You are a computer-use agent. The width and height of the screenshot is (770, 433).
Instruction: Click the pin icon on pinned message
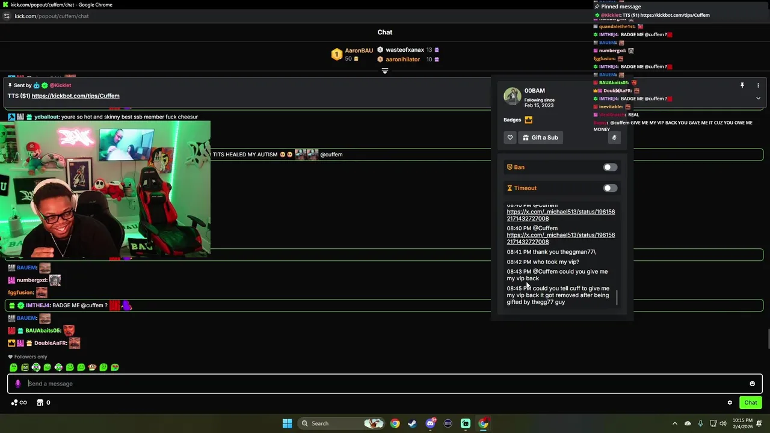742,85
